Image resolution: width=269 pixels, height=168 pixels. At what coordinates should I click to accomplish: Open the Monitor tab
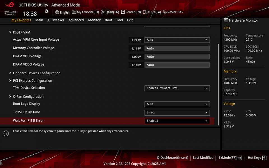click(94, 20)
